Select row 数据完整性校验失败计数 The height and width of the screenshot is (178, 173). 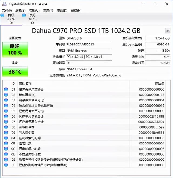(84, 160)
